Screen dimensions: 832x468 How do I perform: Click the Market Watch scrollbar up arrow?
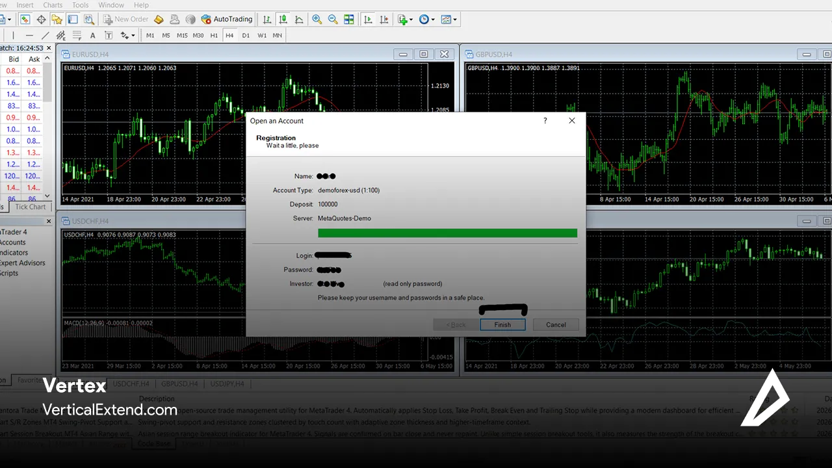point(47,59)
